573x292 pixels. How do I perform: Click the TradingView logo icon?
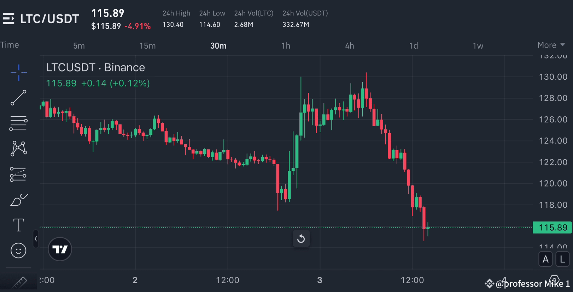[60, 249]
